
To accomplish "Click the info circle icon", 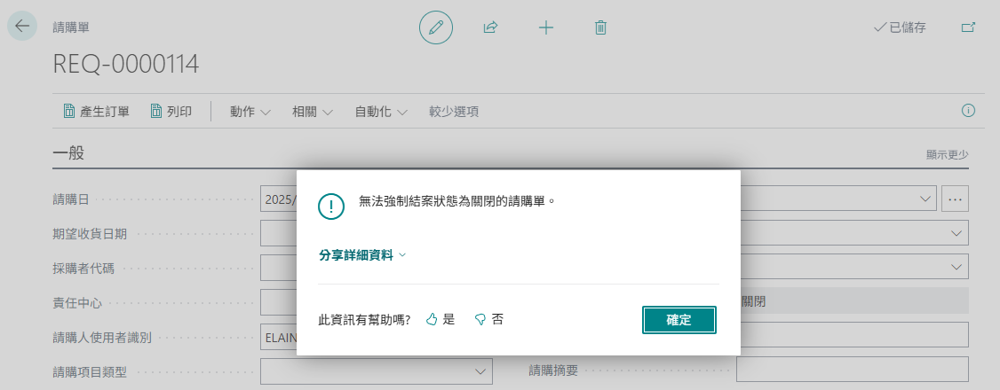I will [x=968, y=111].
